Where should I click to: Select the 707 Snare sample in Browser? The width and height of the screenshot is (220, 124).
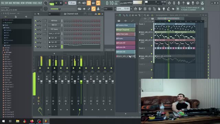click(x=8, y=52)
